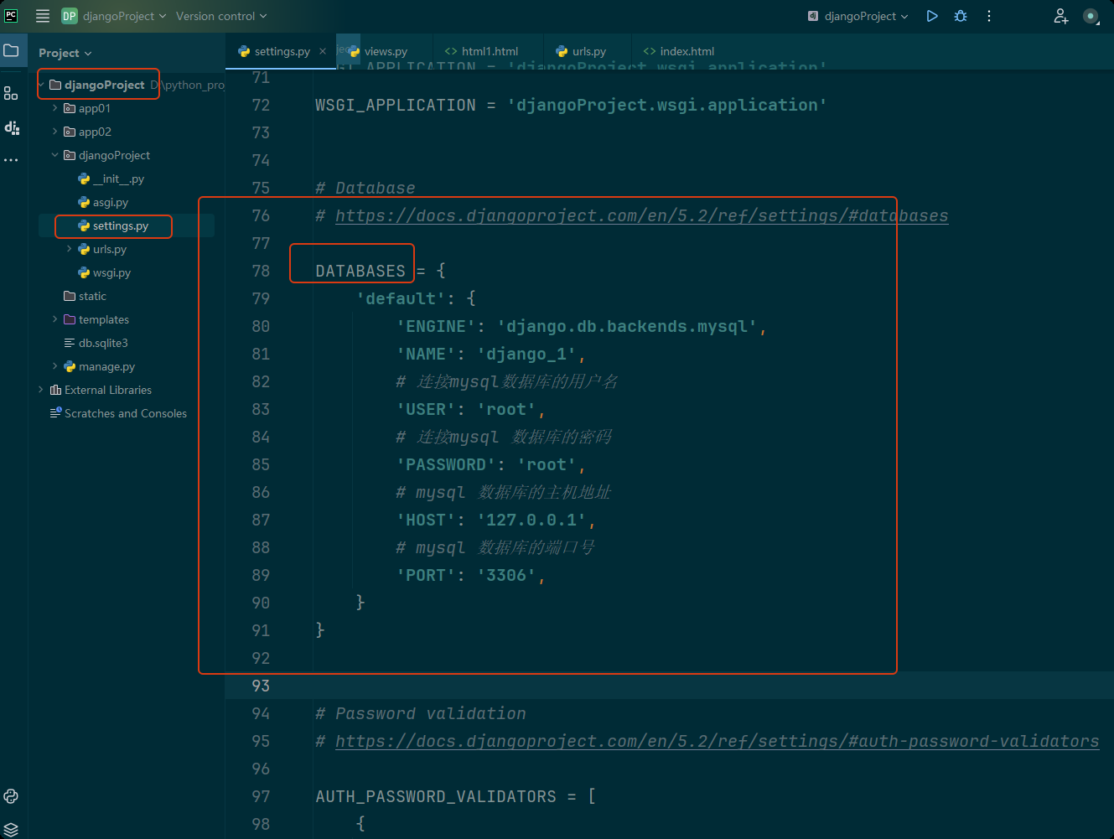Select Scratches and Consoles in project tree

coord(126,413)
